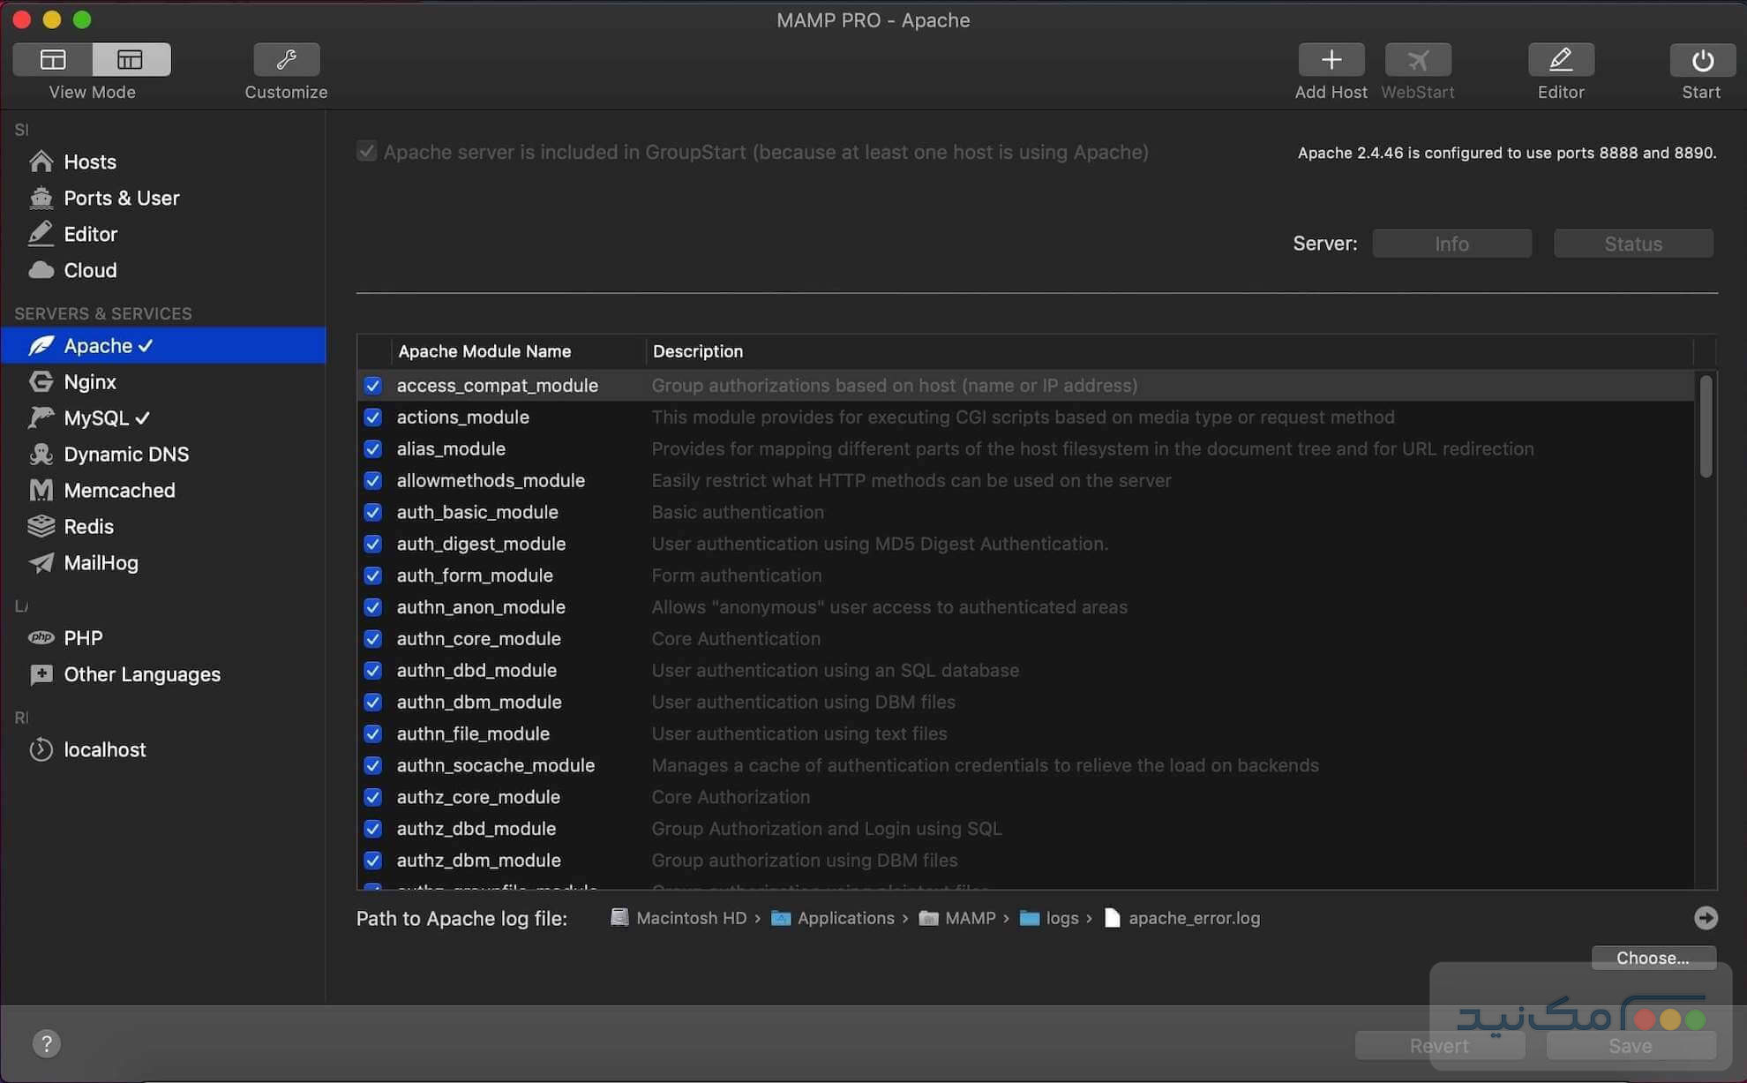
Task: Toggle the authn_socache_module checkbox
Action: [x=373, y=766]
